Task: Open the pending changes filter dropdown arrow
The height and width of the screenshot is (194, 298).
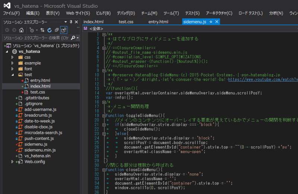Action: point(37,30)
